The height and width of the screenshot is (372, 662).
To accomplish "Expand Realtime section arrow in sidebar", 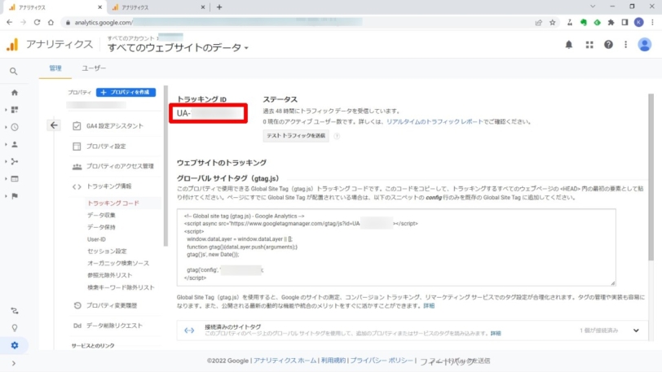I will [6, 127].
